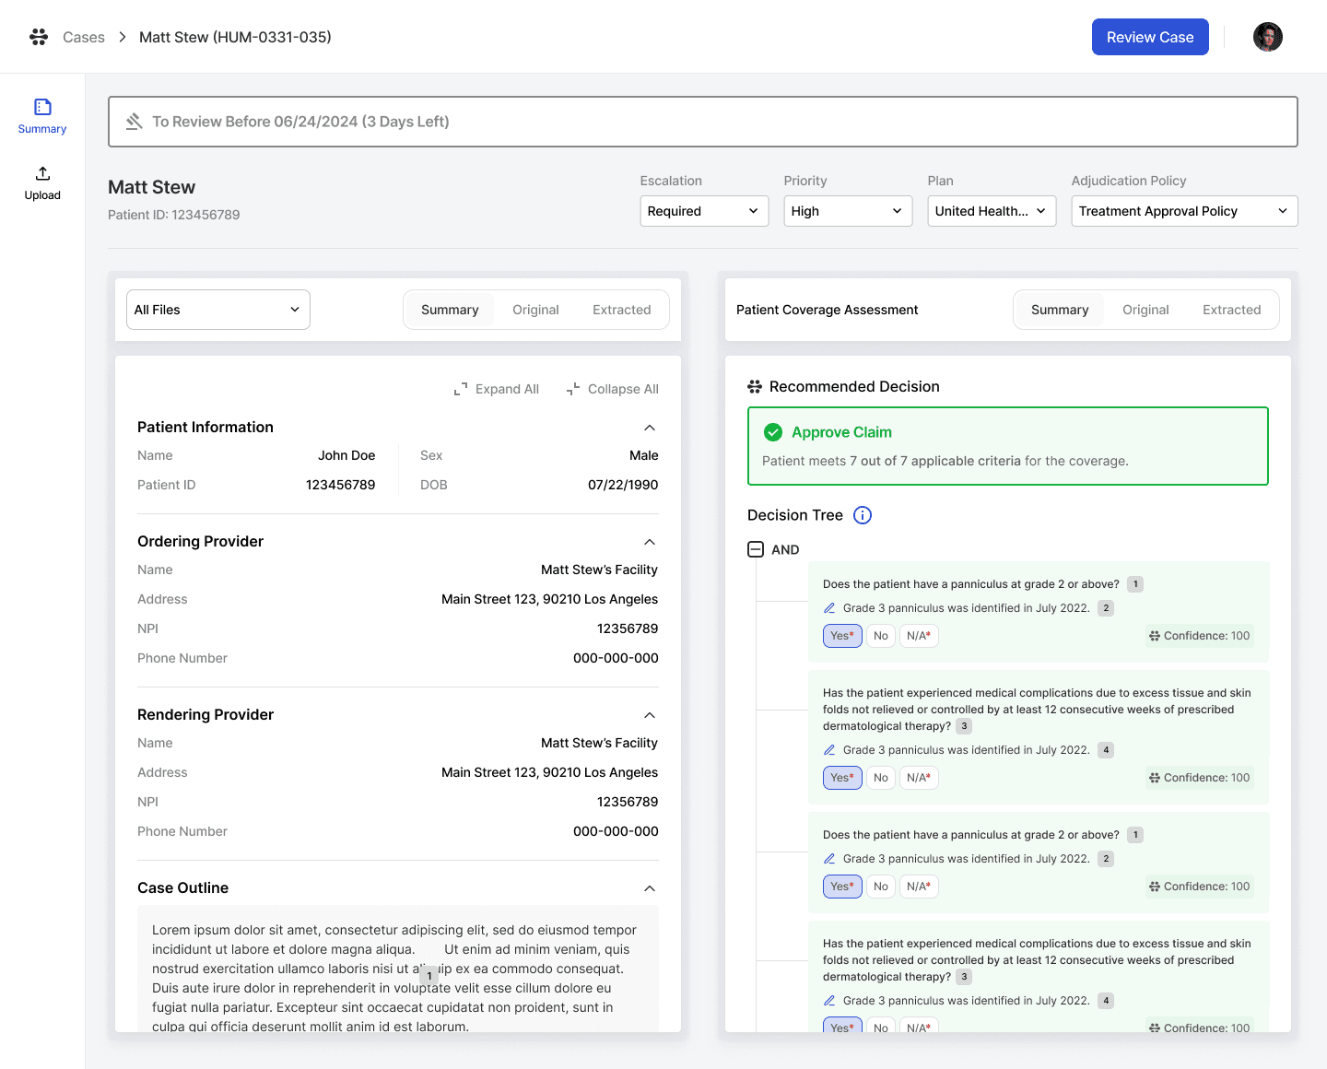Viewport: 1327px width, 1069px height.
Task: Click Patient Coverage Assessment heading
Action: pyautogui.click(x=828, y=310)
